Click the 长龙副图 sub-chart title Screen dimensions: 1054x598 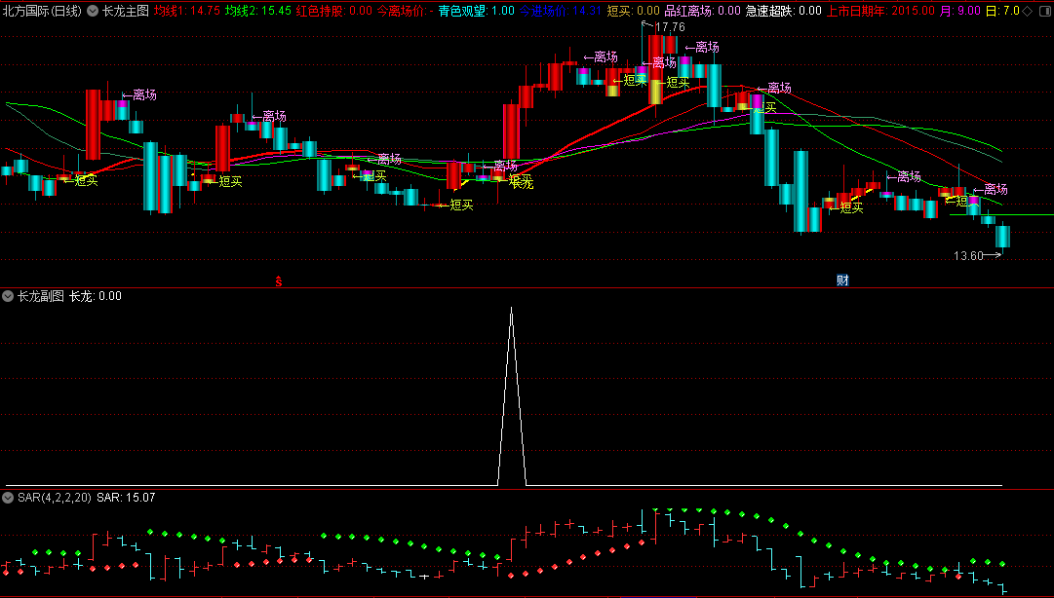[x=41, y=296]
